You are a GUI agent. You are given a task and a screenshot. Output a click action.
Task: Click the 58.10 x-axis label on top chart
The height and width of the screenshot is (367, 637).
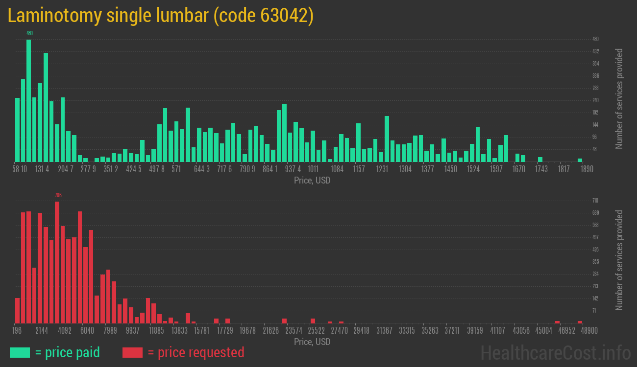tap(20, 169)
